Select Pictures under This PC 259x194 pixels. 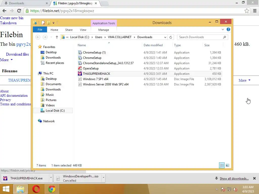51,100
